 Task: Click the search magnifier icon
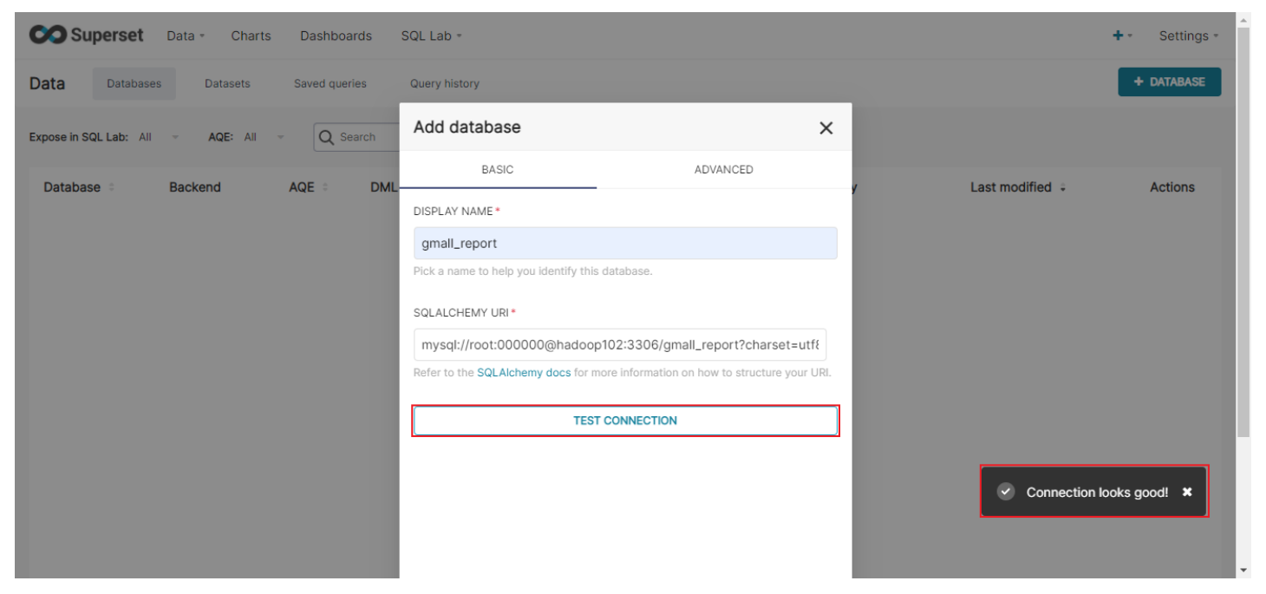(x=327, y=137)
